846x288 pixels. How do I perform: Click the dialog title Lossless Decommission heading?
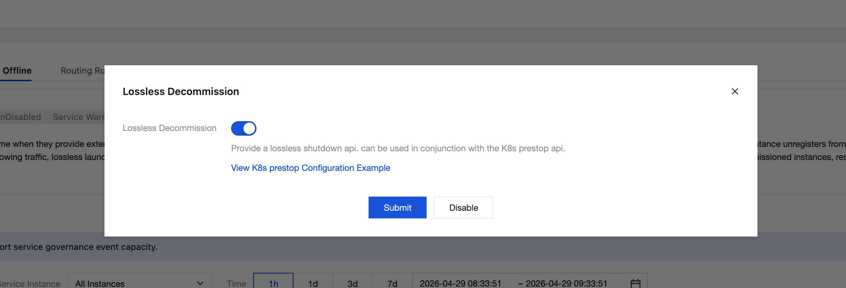coord(181,91)
